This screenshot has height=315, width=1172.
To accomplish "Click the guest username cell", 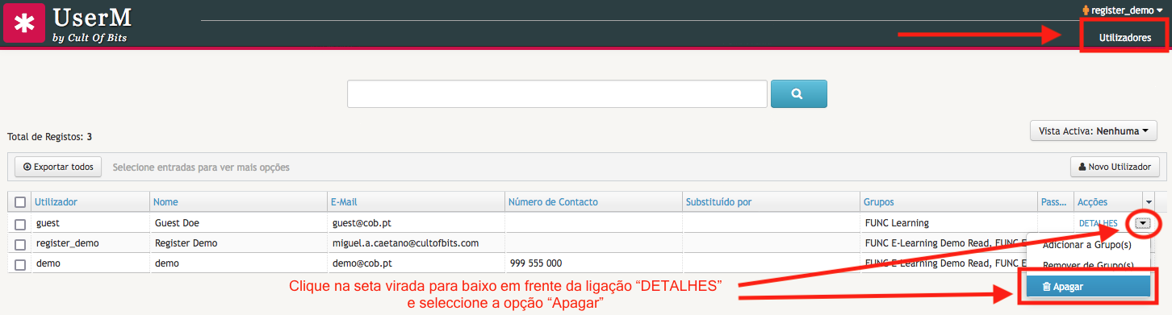I will coord(48,222).
